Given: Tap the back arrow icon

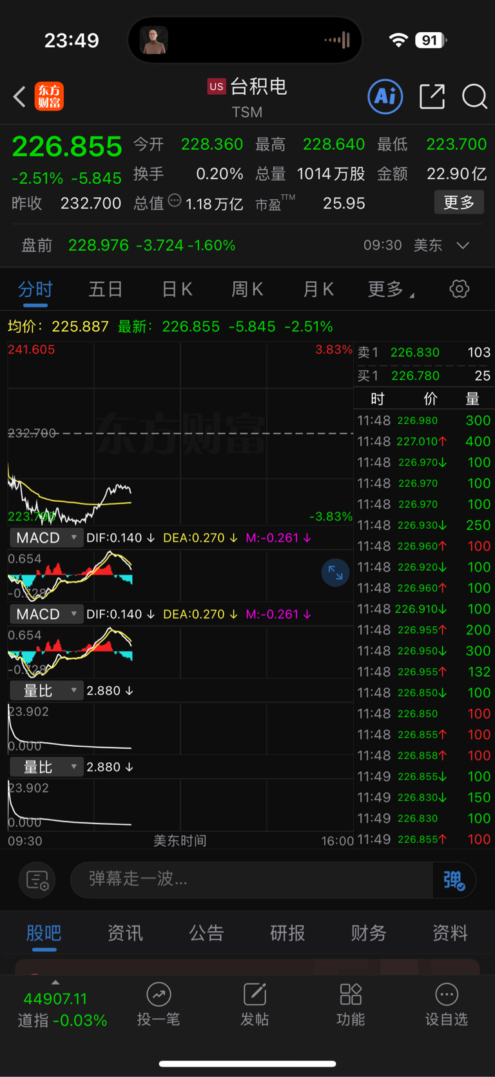Looking at the screenshot, I should pyautogui.click(x=19, y=97).
